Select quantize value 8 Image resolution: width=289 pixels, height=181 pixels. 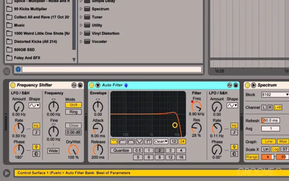[159, 157]
